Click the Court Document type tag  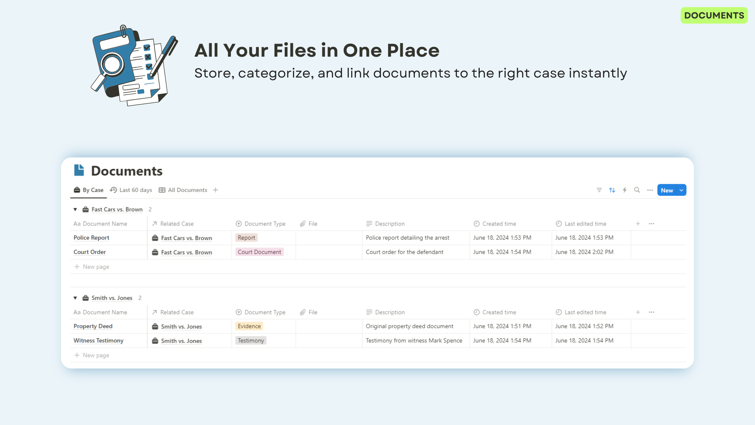tap(260, 252)
